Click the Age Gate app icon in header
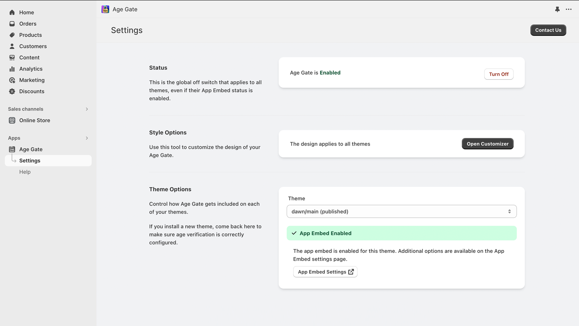The height and width of the screenshot is (326, 579). (x=105, y=9)
